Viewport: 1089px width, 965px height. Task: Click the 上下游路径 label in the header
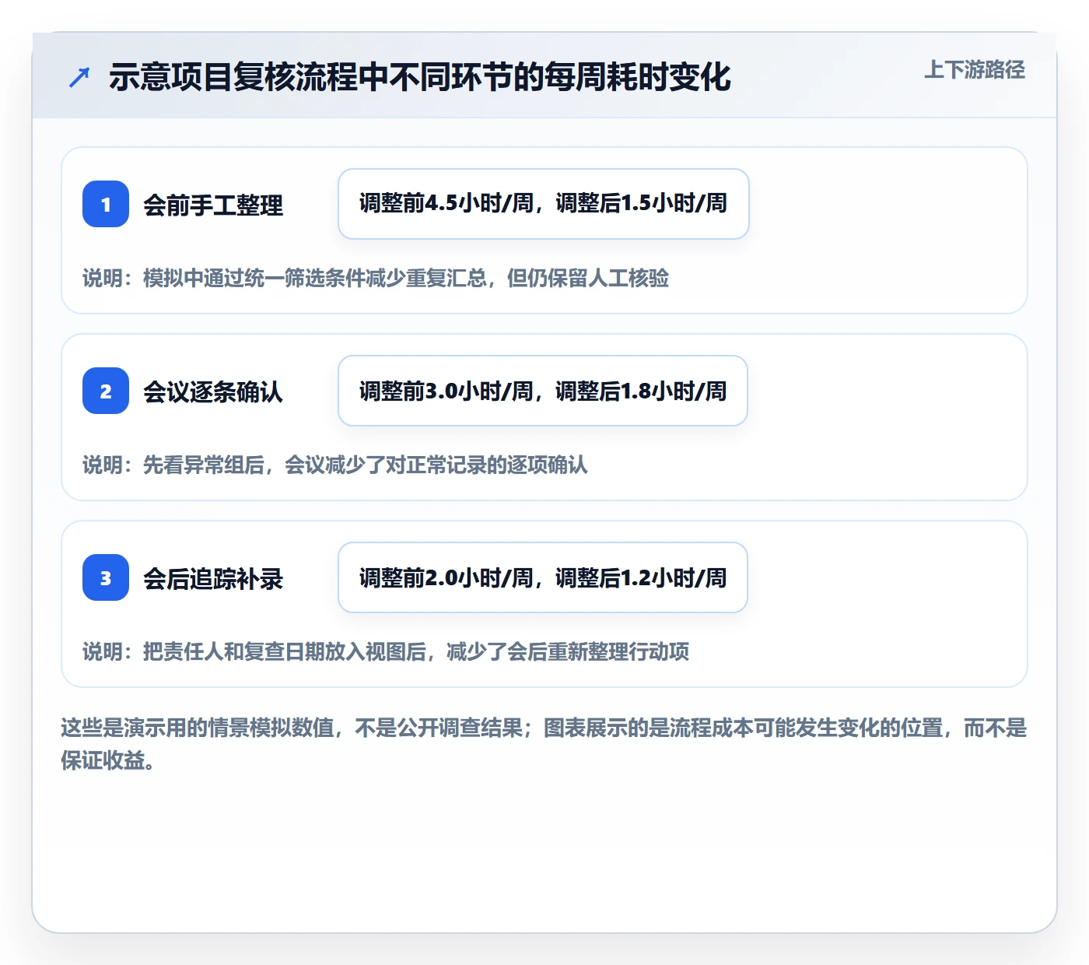pyautogui.click(x=975, y=70)
